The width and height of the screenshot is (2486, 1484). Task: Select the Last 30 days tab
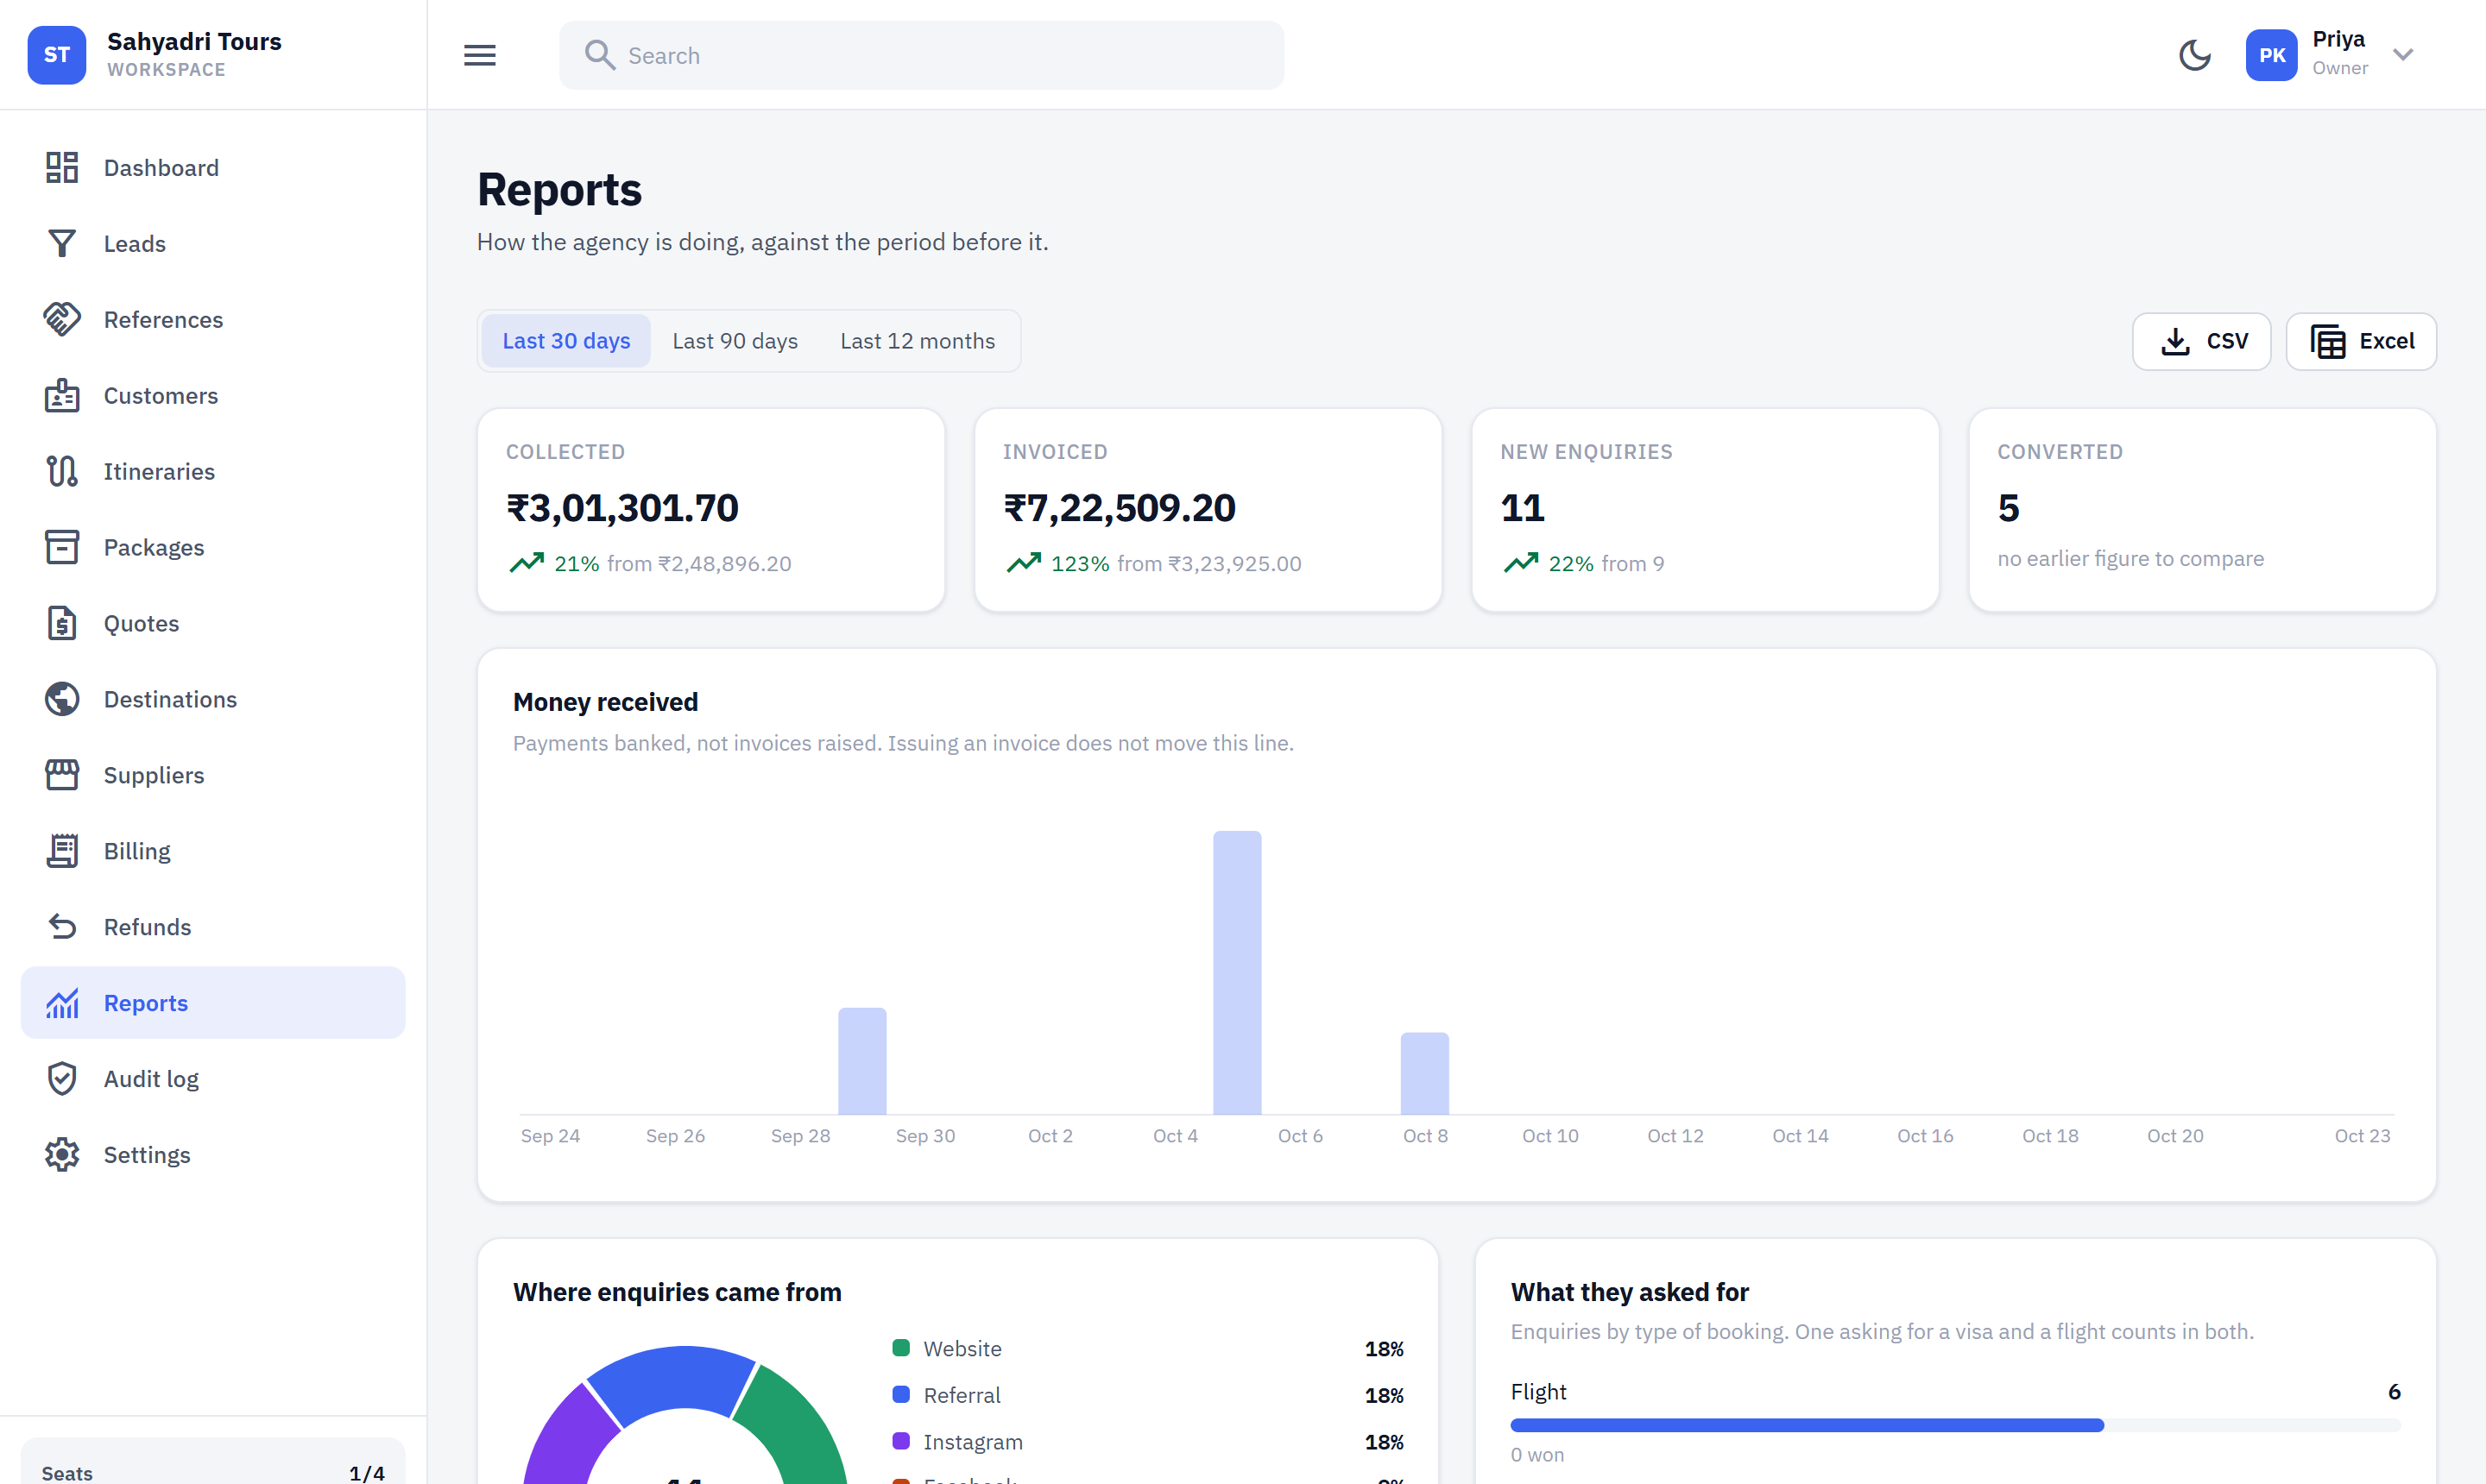click(566, 341)
